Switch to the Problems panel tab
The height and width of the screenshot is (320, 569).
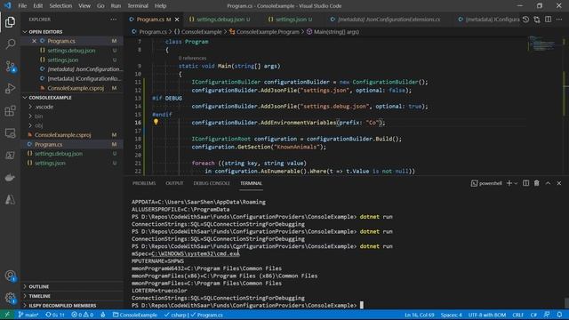point(144,183)
